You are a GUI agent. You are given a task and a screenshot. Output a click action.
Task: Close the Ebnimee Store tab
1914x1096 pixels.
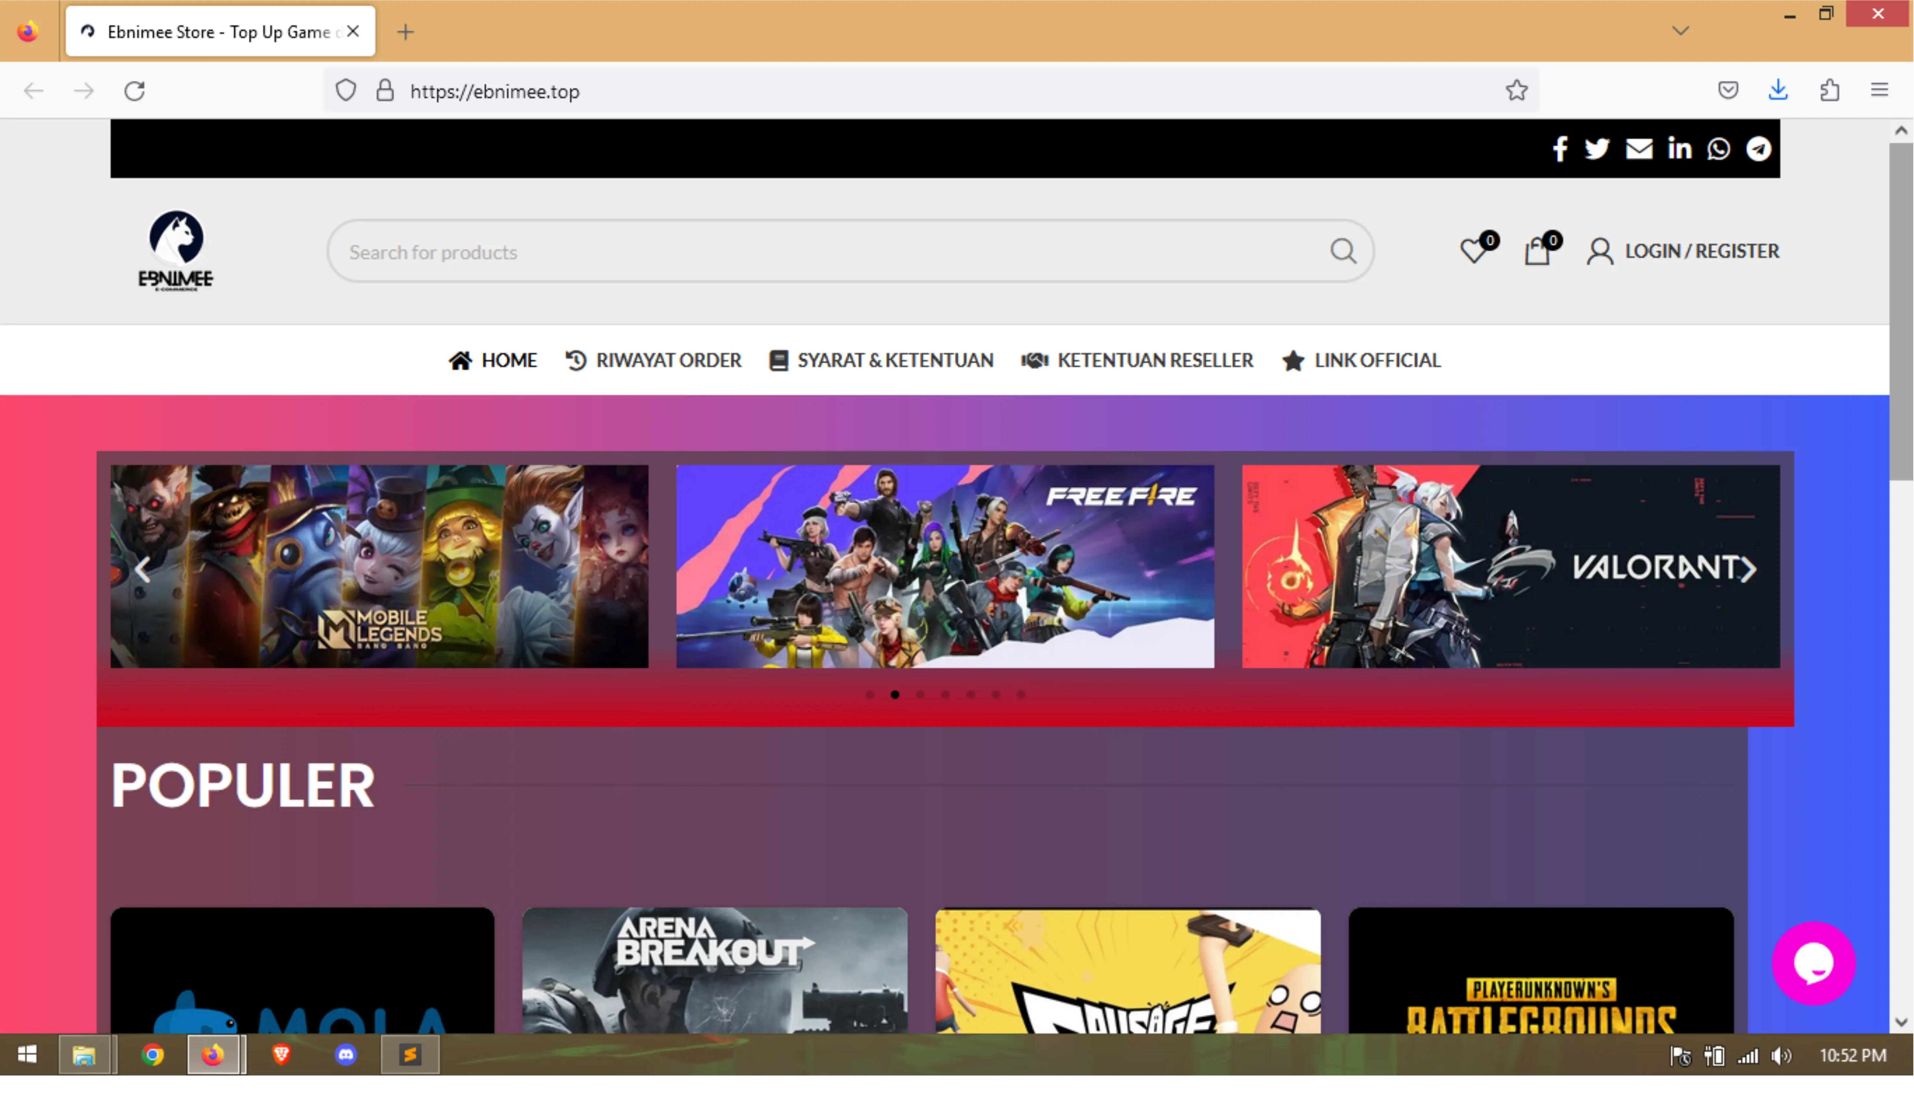[353, 31]
